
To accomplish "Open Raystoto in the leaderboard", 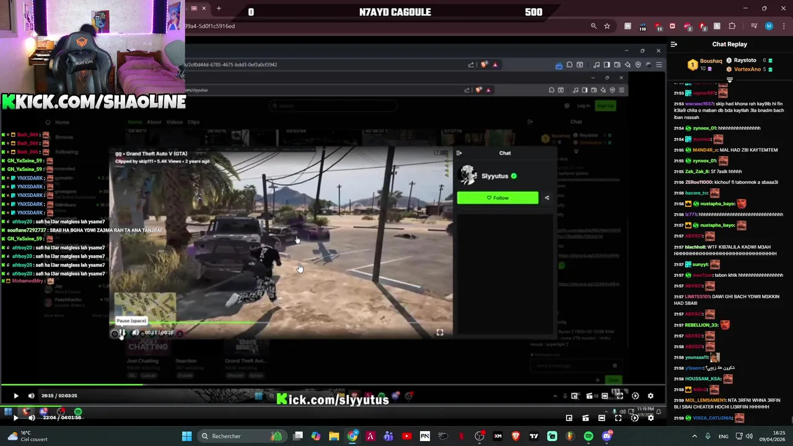I will coord(745,60).
